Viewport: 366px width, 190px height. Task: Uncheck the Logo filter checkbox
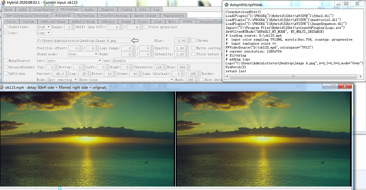click(5, 33)
